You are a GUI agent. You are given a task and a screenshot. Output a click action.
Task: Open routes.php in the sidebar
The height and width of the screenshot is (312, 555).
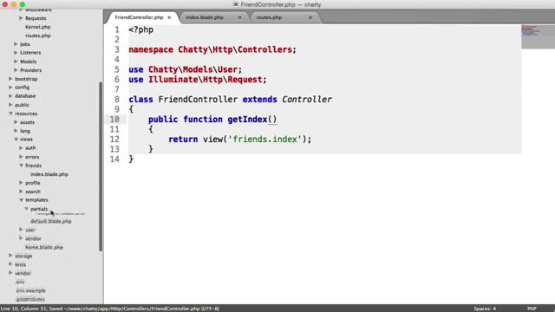coord(38,36)
